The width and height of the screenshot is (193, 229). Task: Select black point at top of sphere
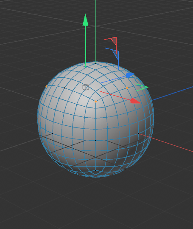coord(95,63)
